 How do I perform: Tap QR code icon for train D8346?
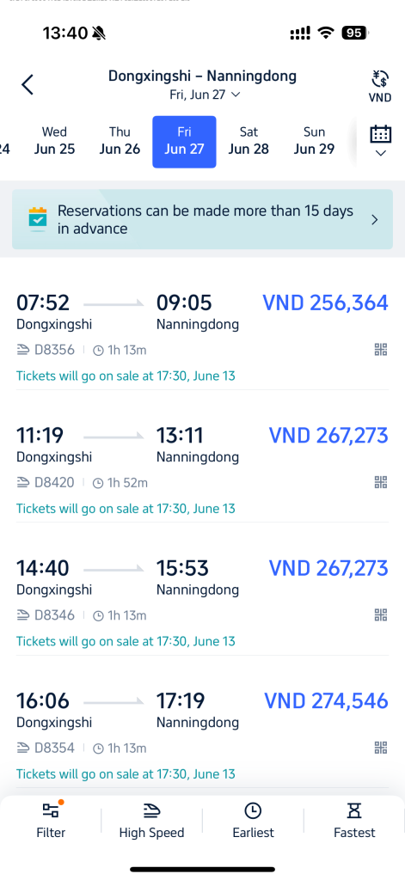pos(381,614)
